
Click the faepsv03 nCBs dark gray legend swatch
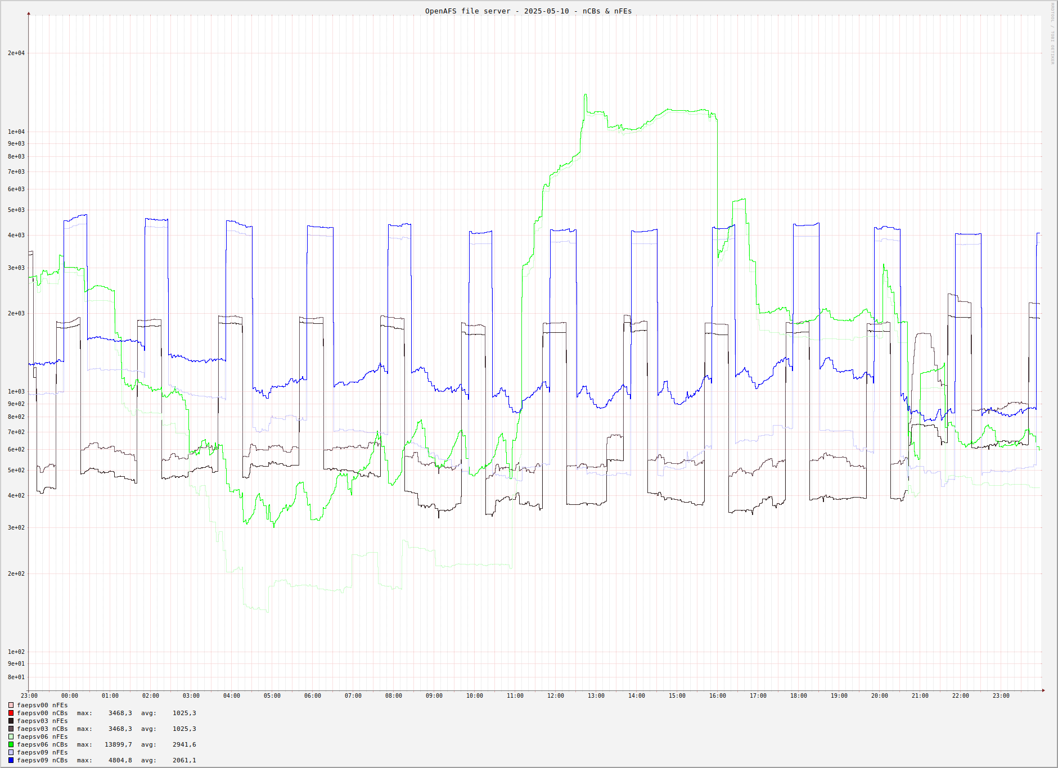(11, 729)
